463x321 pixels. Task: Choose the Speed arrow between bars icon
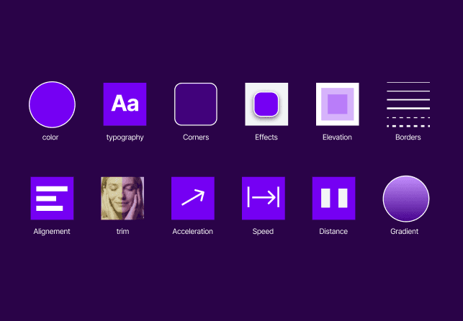[264, 198]
